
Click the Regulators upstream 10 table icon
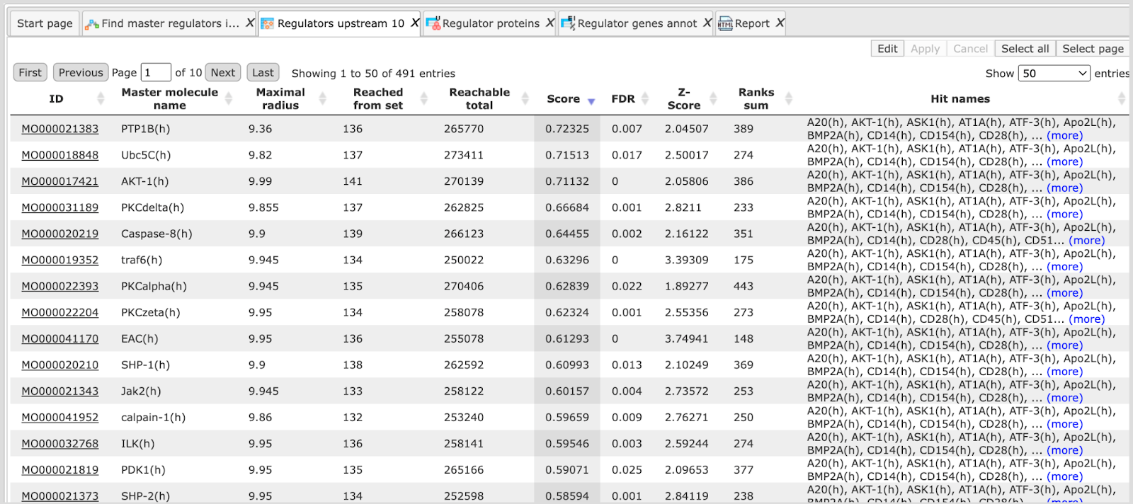point(268,24)
